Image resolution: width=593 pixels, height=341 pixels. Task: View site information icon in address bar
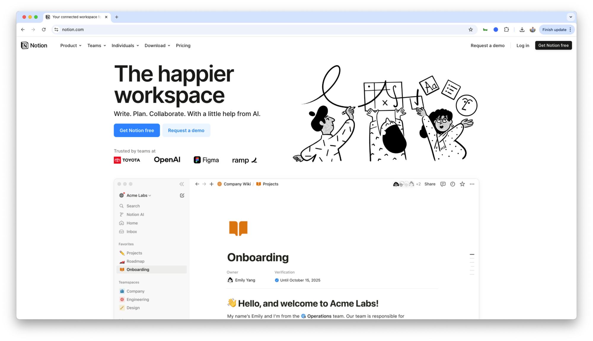[x=56, y=30]
